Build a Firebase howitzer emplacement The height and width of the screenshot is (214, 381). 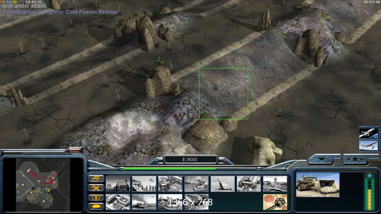point(222,184)
